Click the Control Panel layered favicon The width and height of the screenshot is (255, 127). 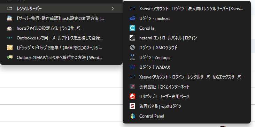pos(132,116)
